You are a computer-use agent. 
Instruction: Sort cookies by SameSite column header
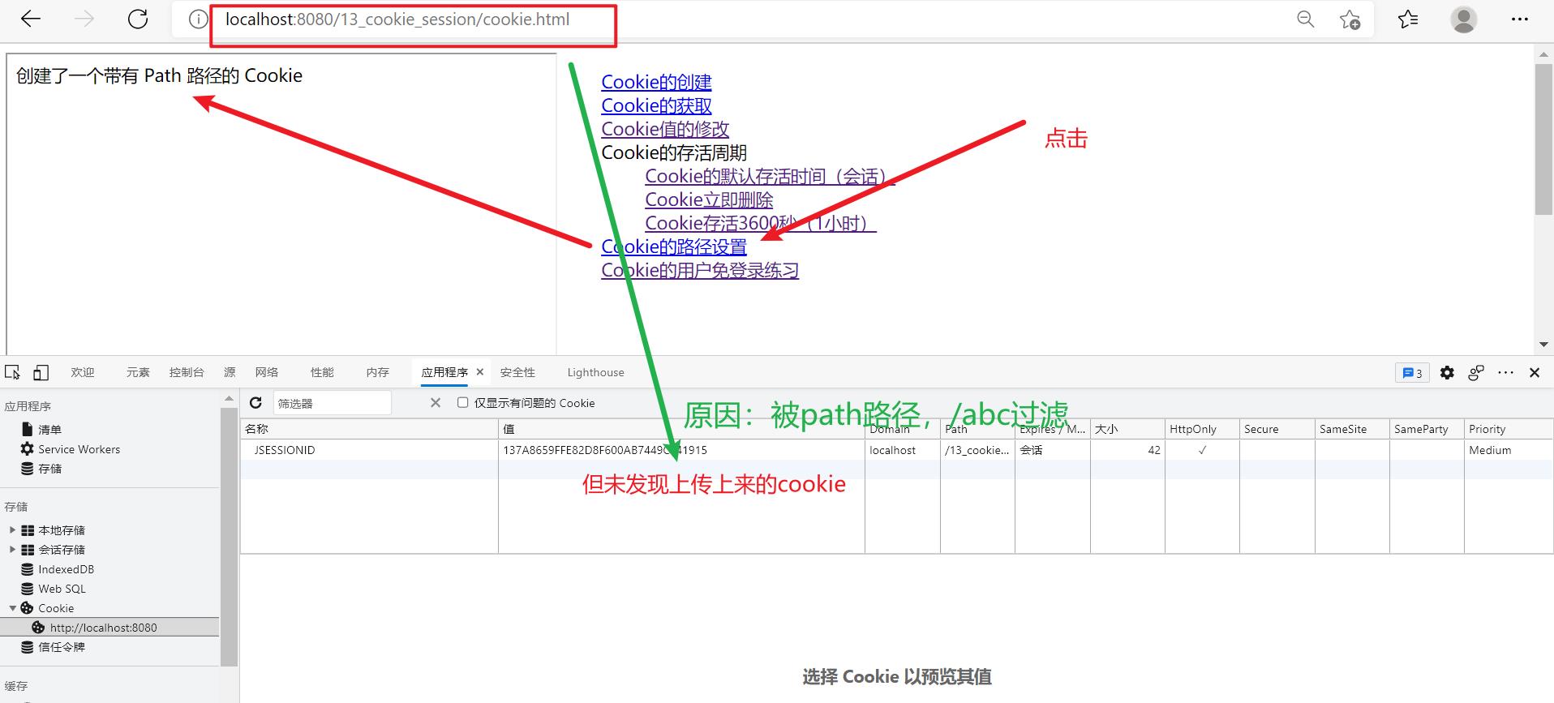(1352, 429)
